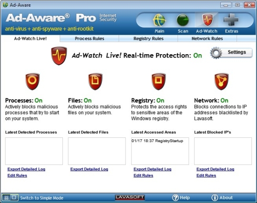The width and height of the screenshot is (257, 203).
Task: Click the Processes shield icon
Action: (32, 81)
